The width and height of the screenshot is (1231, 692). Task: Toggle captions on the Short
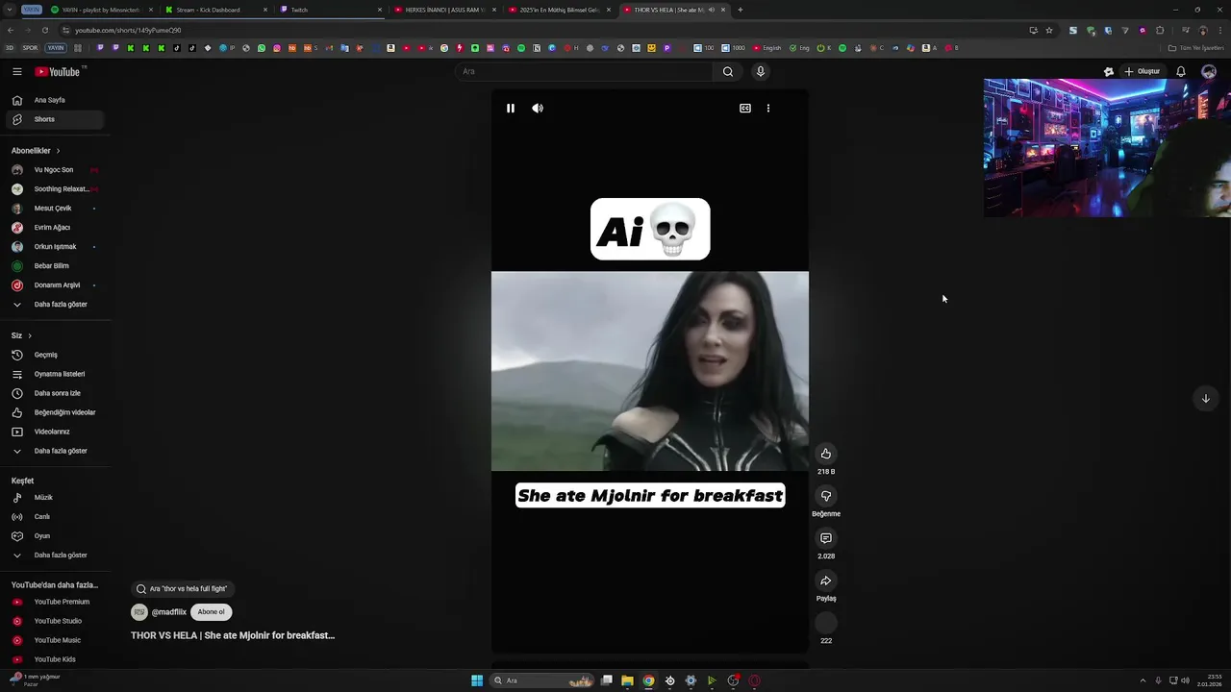point(744,109)
